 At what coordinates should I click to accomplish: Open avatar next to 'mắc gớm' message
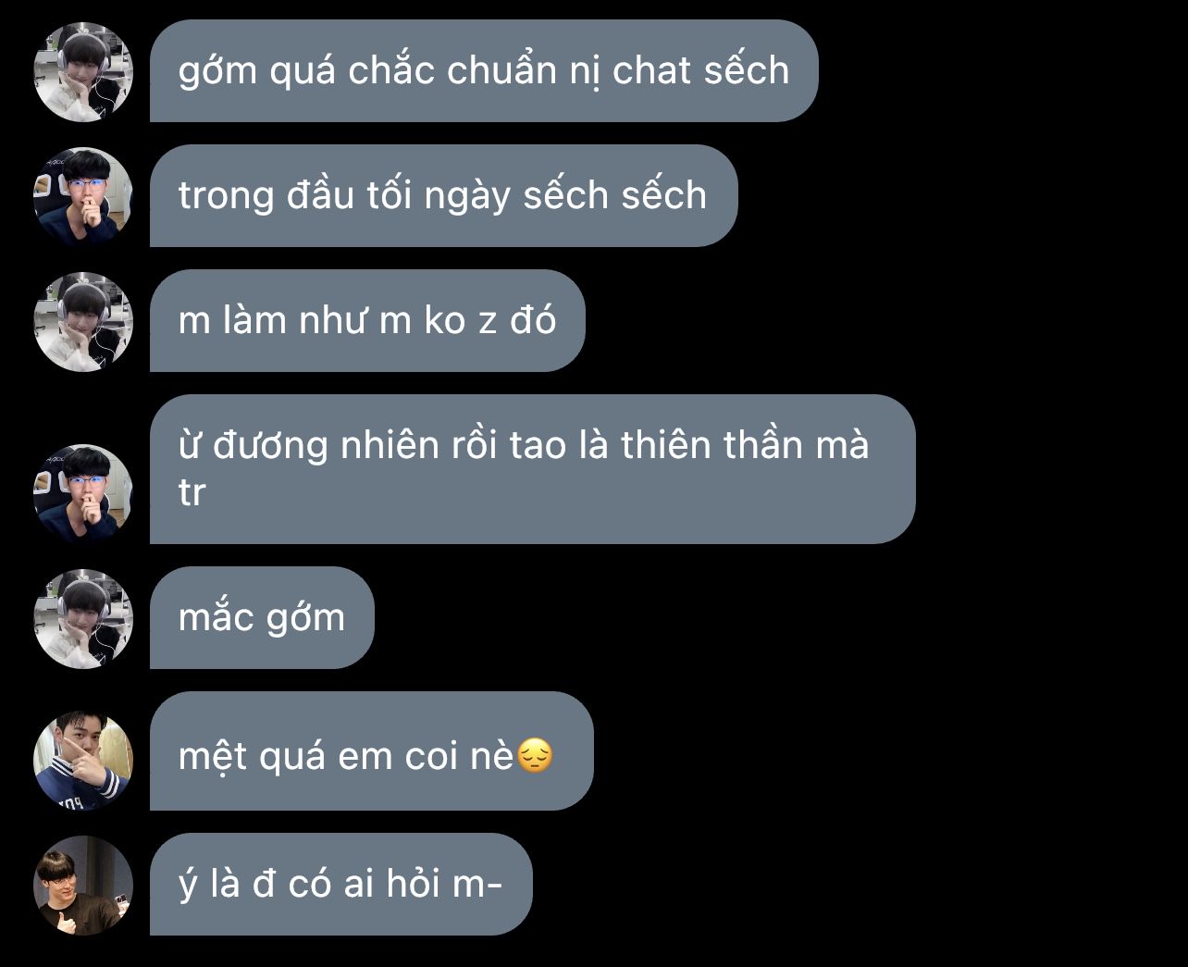tap(83, 619)
